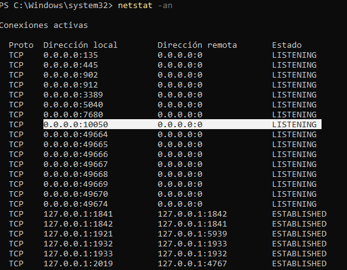Image resolution: width=347 pixels, height=270 pixels.
Task: Click local address 0.0.0.0:3389
Action: coord(73,95)
